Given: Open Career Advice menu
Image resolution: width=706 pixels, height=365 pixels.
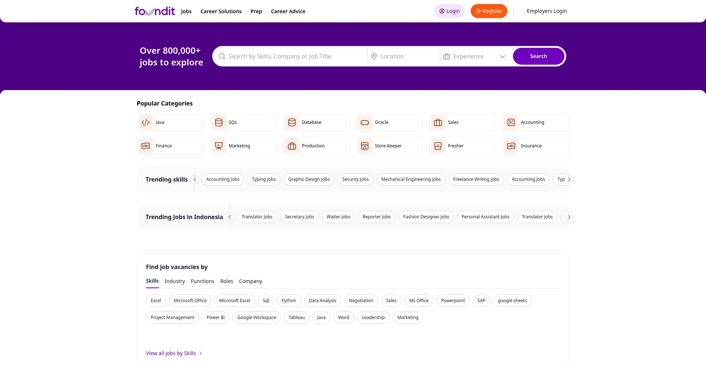Looking at the screenshot, I should (288, 11).
